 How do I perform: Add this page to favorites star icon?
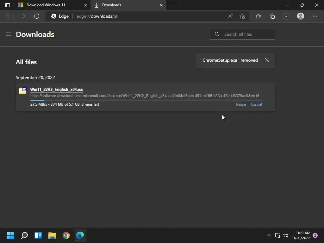pos(242,16)
